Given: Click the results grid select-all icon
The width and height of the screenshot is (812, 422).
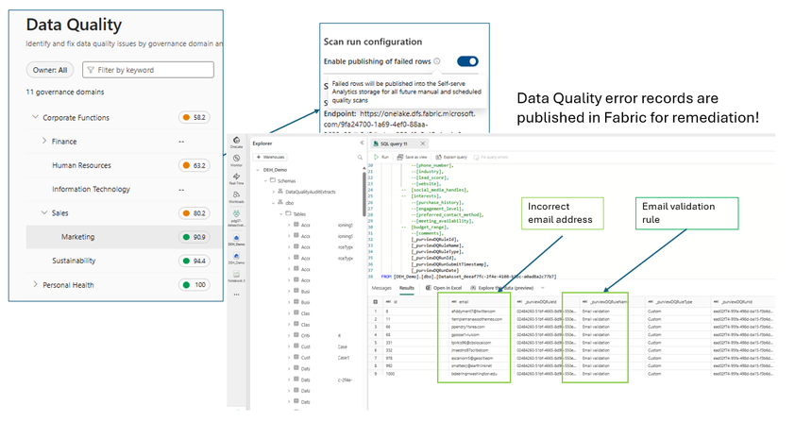Looking at the screenshot, I should (x=376, y=301).
